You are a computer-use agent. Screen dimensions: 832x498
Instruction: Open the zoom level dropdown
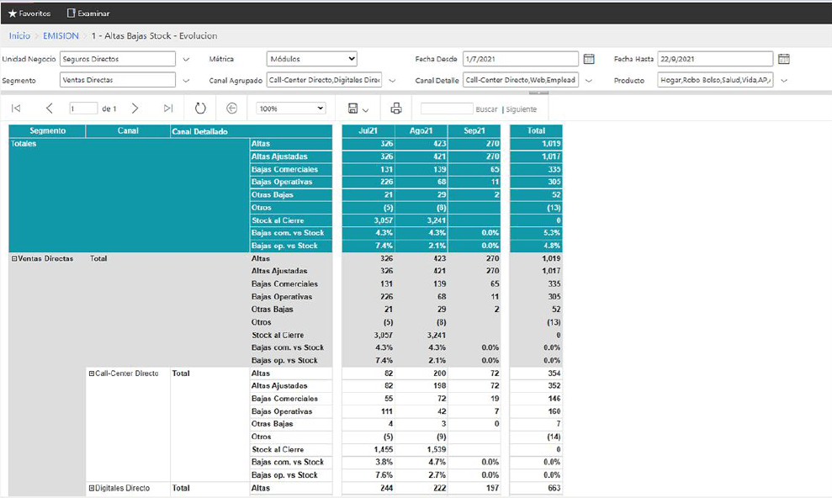[x=291, y=109]
